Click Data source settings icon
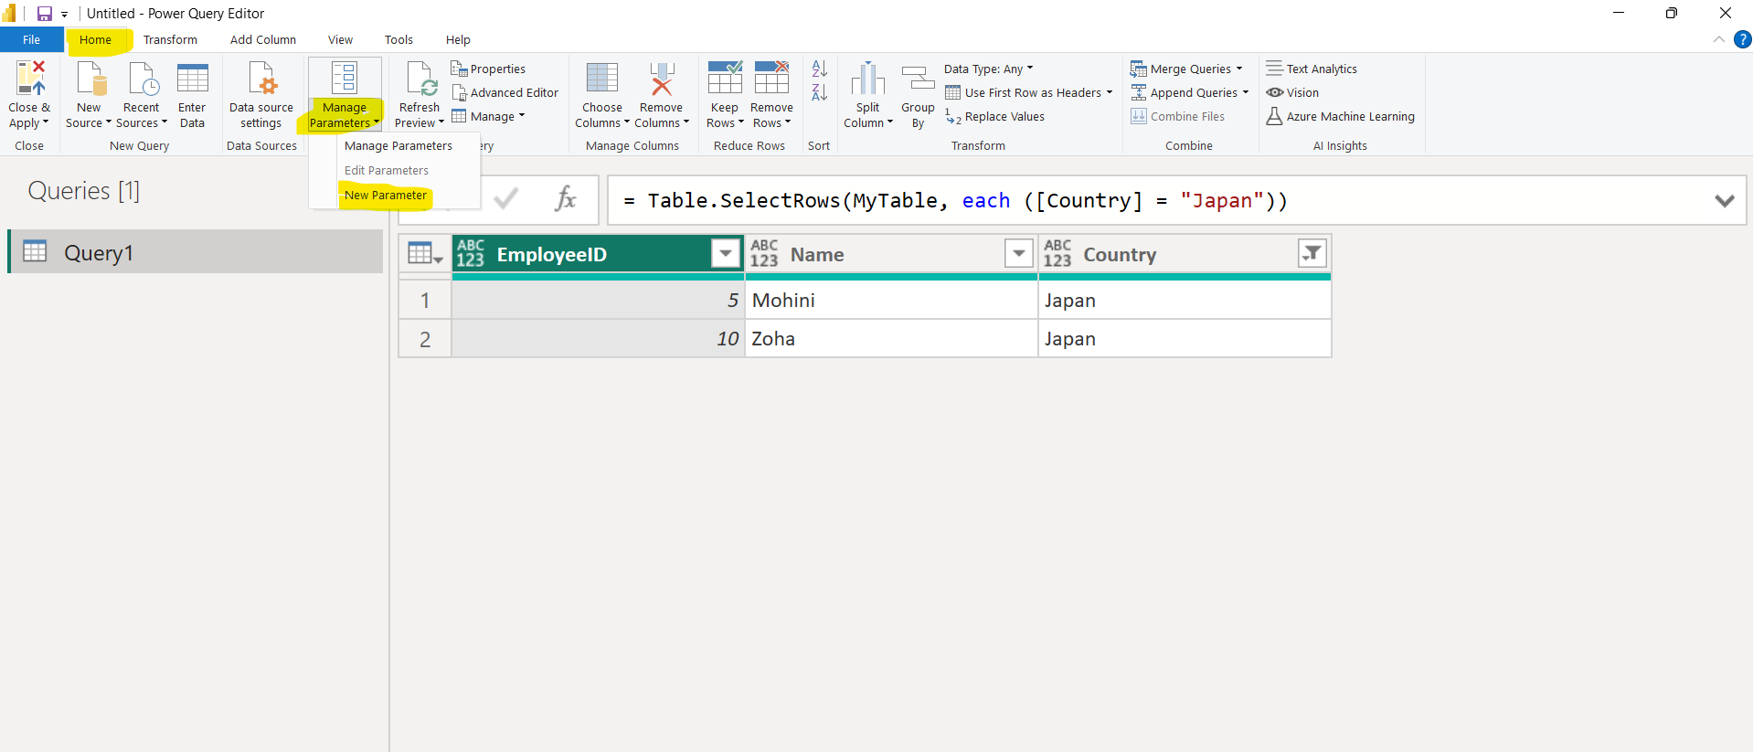This screenshot has width=1753, height=752. coord(261,80)
